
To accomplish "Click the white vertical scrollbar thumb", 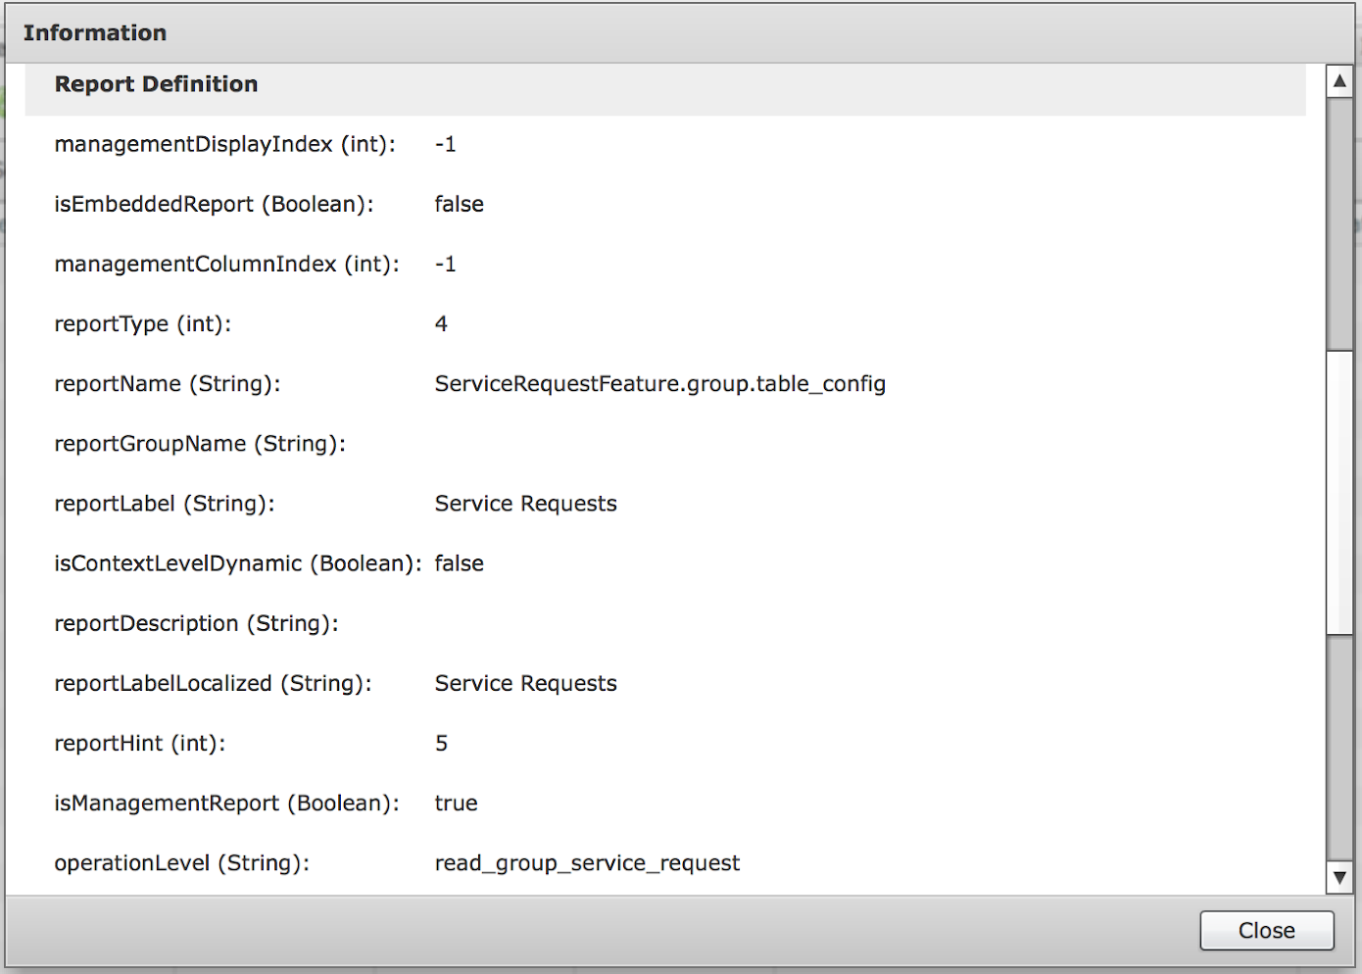I will point(1339,492).
